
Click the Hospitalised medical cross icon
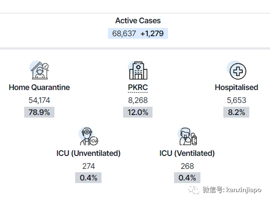[x=237, y=70]
